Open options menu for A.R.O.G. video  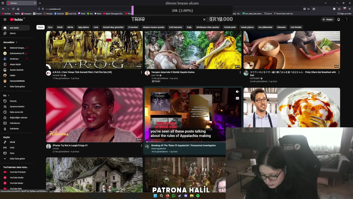pos(141,72)
